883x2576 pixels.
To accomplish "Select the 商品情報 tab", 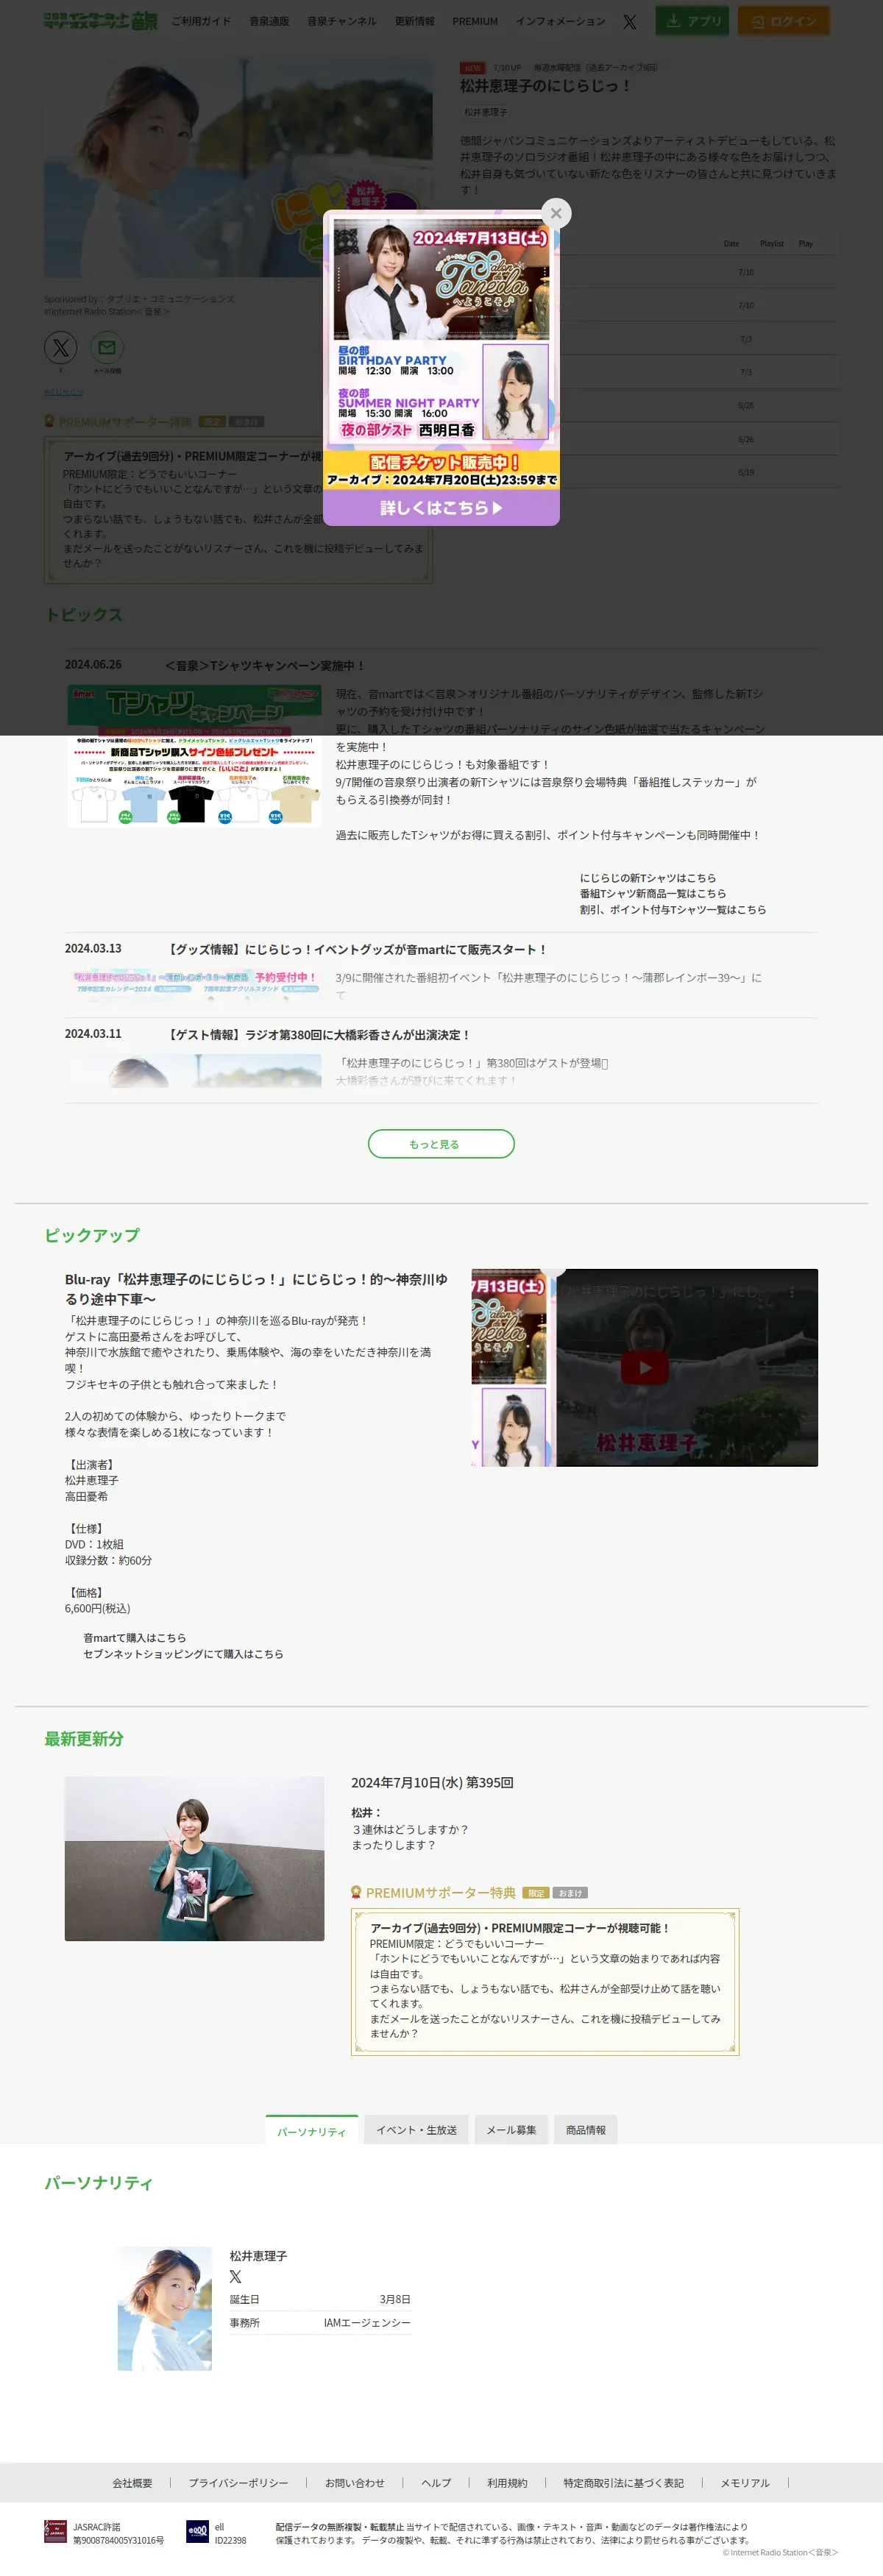I will coord(586,2130).
